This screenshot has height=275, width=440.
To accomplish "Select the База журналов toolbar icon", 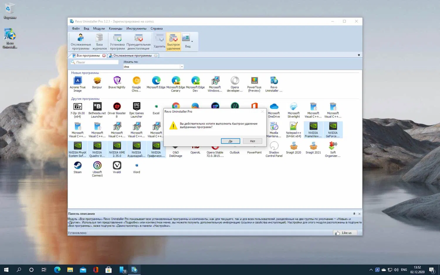I will (x=99, y=41).
